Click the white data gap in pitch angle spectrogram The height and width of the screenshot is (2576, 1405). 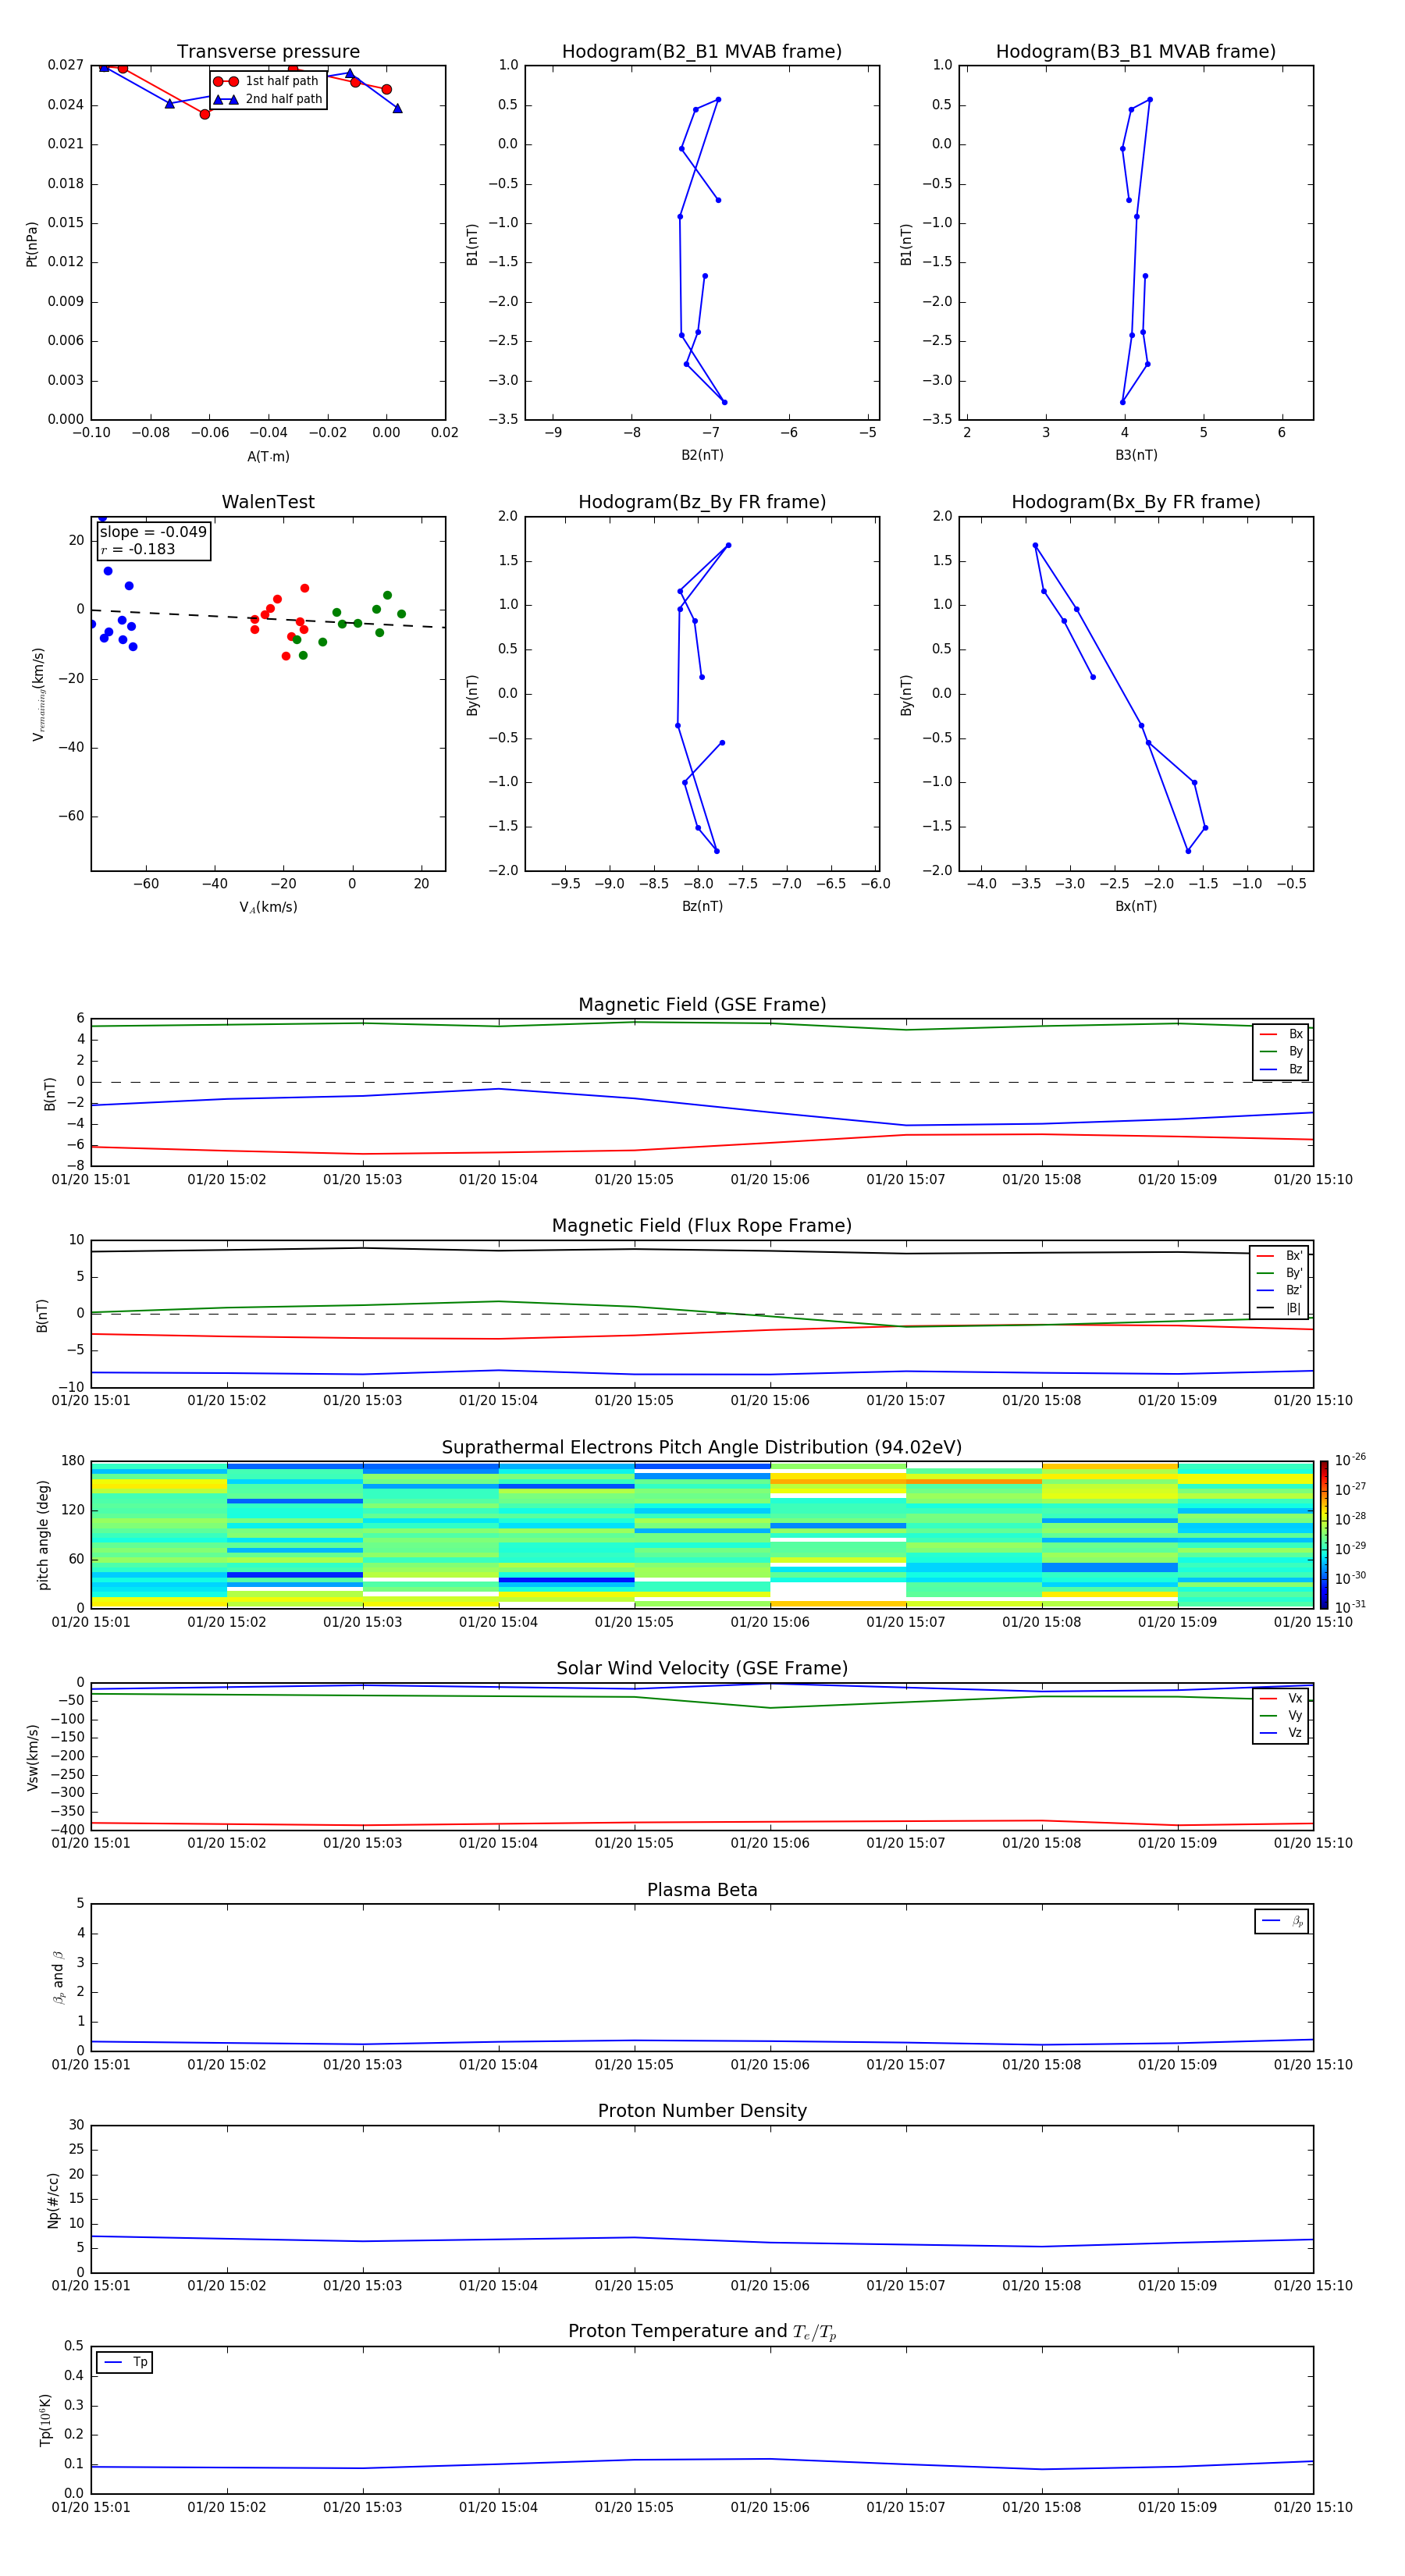(838, 1591)
